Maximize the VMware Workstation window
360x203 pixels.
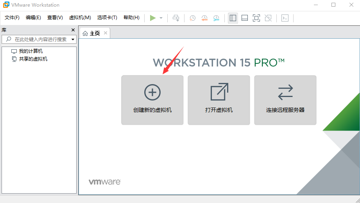(333, 5)
